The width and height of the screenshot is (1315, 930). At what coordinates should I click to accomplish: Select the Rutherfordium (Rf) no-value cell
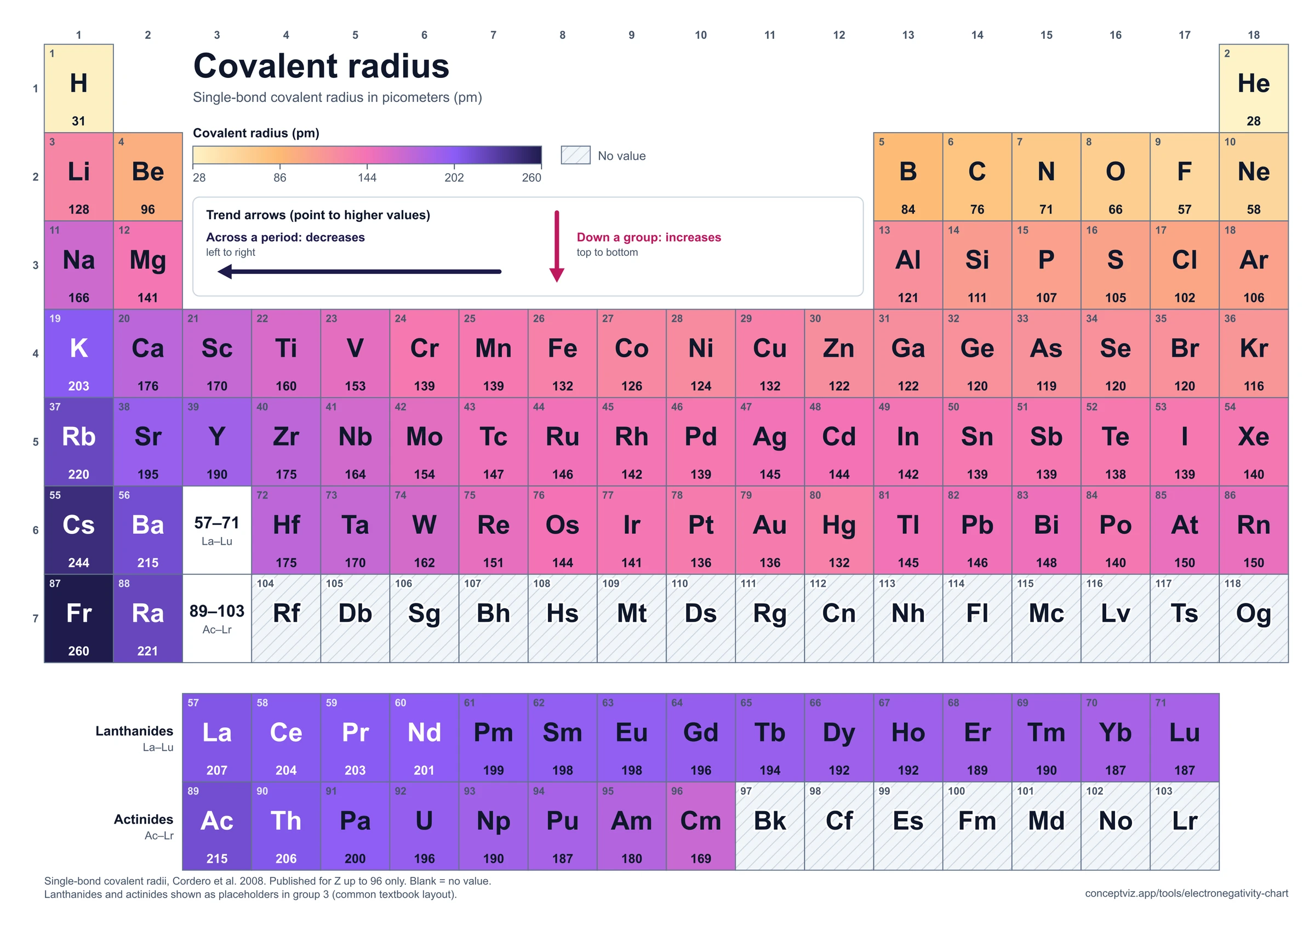click(x=286, y=618)
